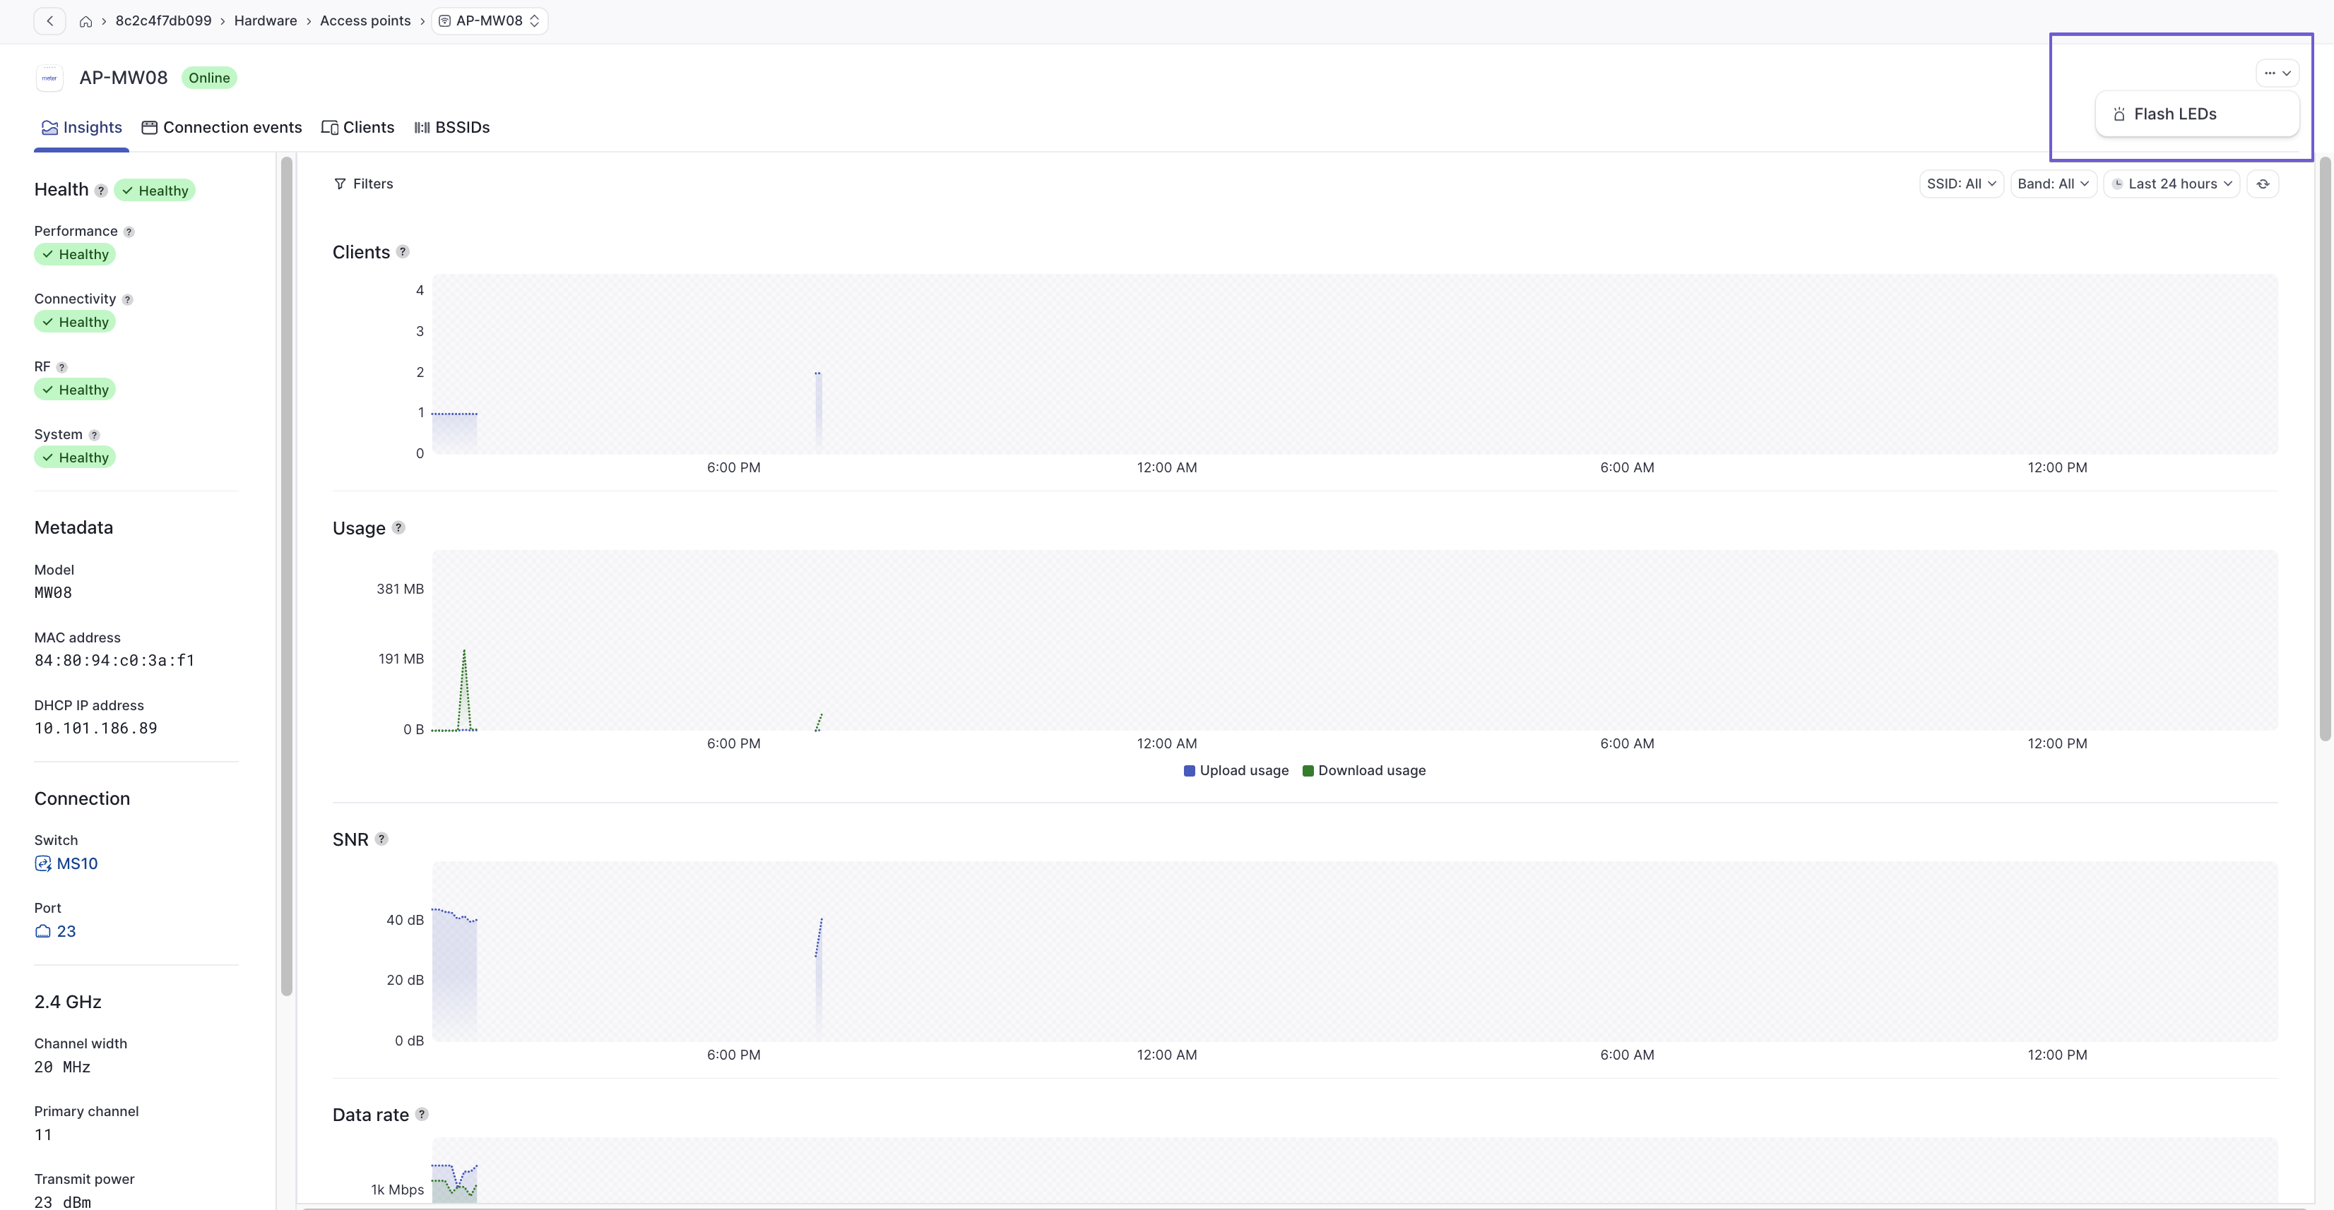2334x1210 pixels.
Task: Click the sidebar vertical scrollbar
Action: [288, 576]
